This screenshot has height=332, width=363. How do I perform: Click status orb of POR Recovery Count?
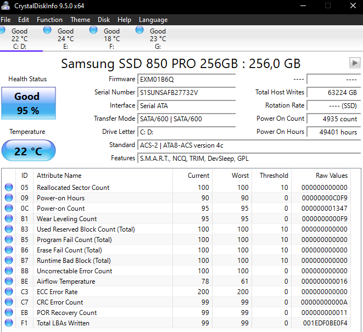(9, 312)
